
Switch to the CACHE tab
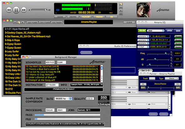(x=60, y=17)
